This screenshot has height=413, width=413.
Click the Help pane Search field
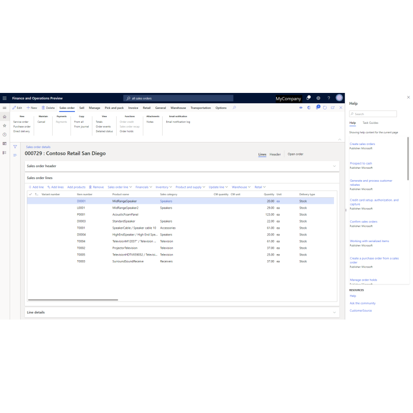[373, 114]
